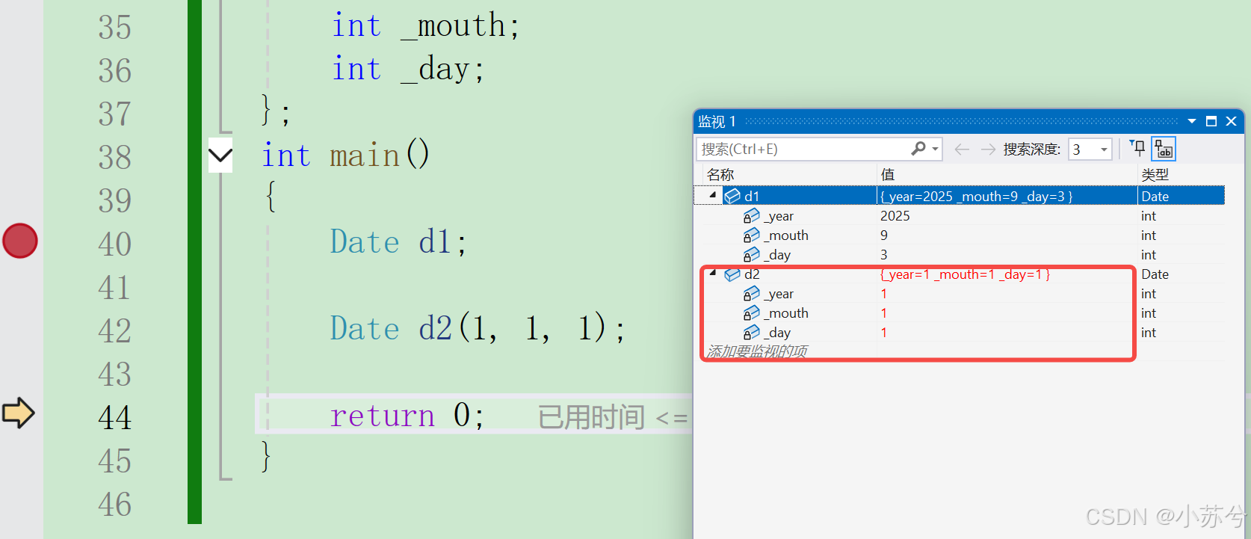Click 'Date d1;' code on line 40
This screenshot has height=539, width=1251.
point(398,242)
